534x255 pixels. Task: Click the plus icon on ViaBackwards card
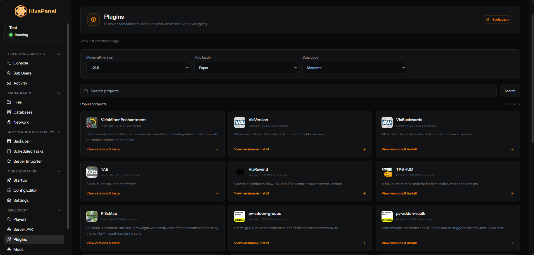pos(512,149)
